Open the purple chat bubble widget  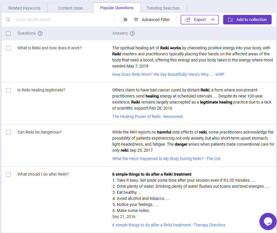tap(268, 221)
